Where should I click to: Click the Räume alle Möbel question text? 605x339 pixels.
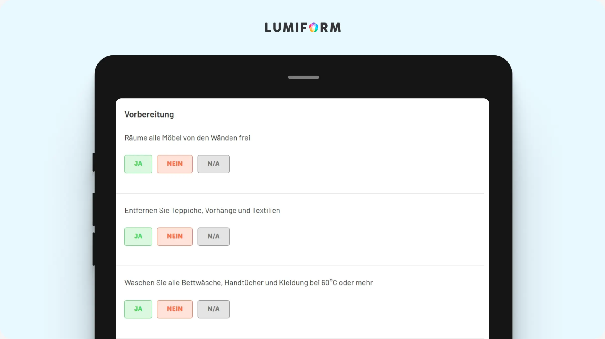coord(187,138)
